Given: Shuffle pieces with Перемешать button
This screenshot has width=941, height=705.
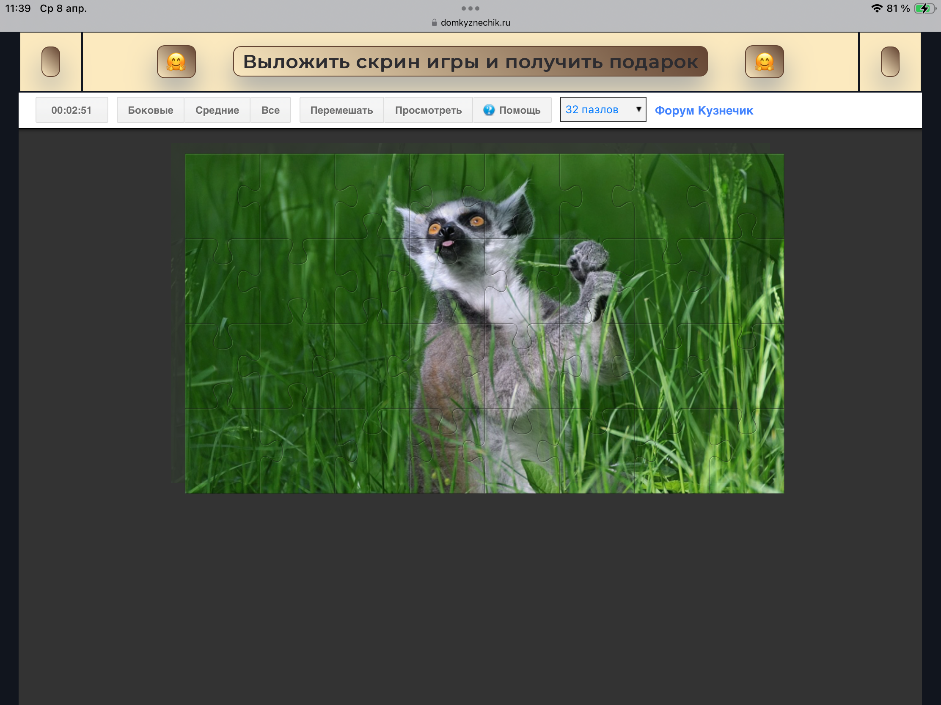Looking at the screenshot, I should coord(341,110).
